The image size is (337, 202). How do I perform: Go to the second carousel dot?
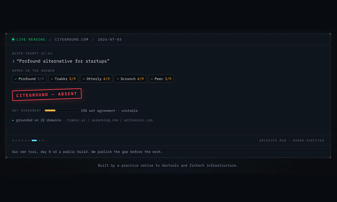coord(16,140)
